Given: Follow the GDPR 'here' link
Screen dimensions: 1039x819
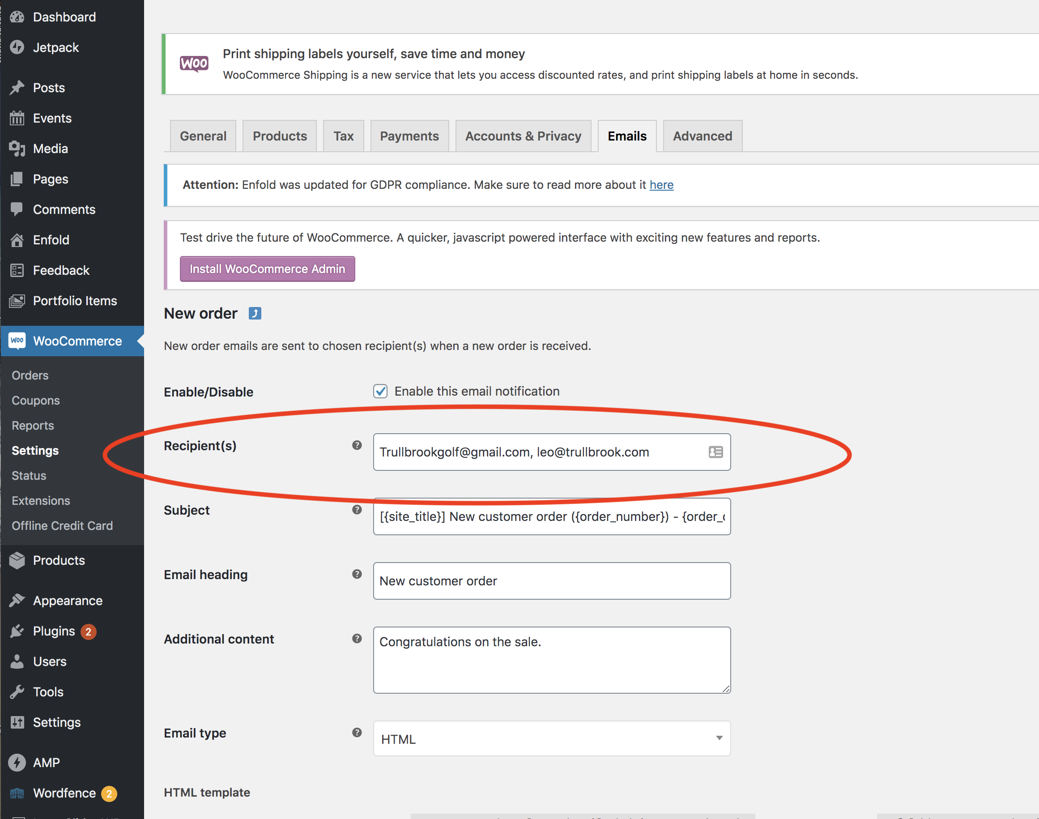Looking at the screenshot, I should click(x=661, y=184).
